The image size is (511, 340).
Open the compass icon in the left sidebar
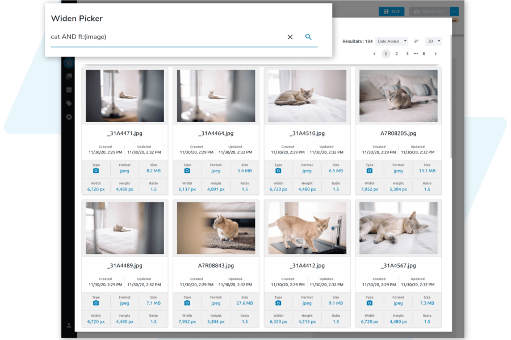tap(69, 117)
